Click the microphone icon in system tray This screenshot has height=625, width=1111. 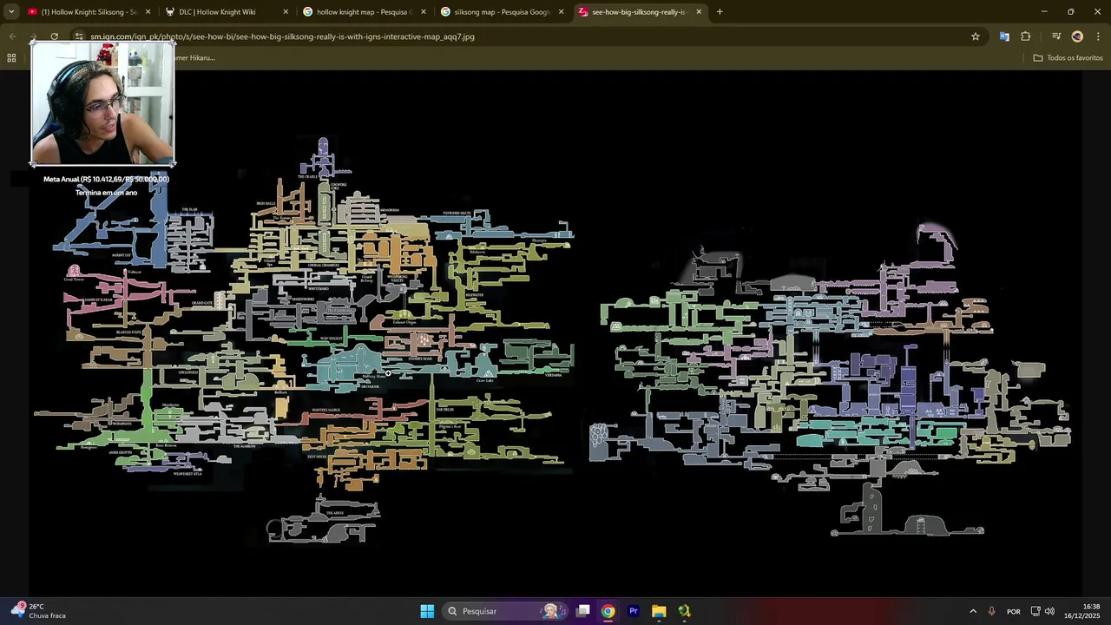pos(992,611)
